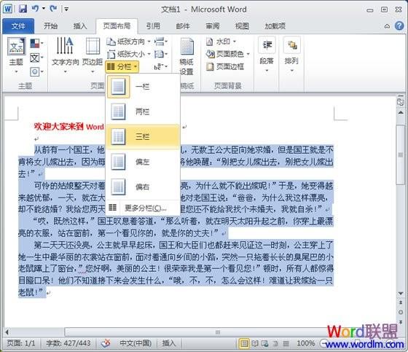Click Select Browse Object circle button
The width and height of the screenshot is (408, 352).
401,312
